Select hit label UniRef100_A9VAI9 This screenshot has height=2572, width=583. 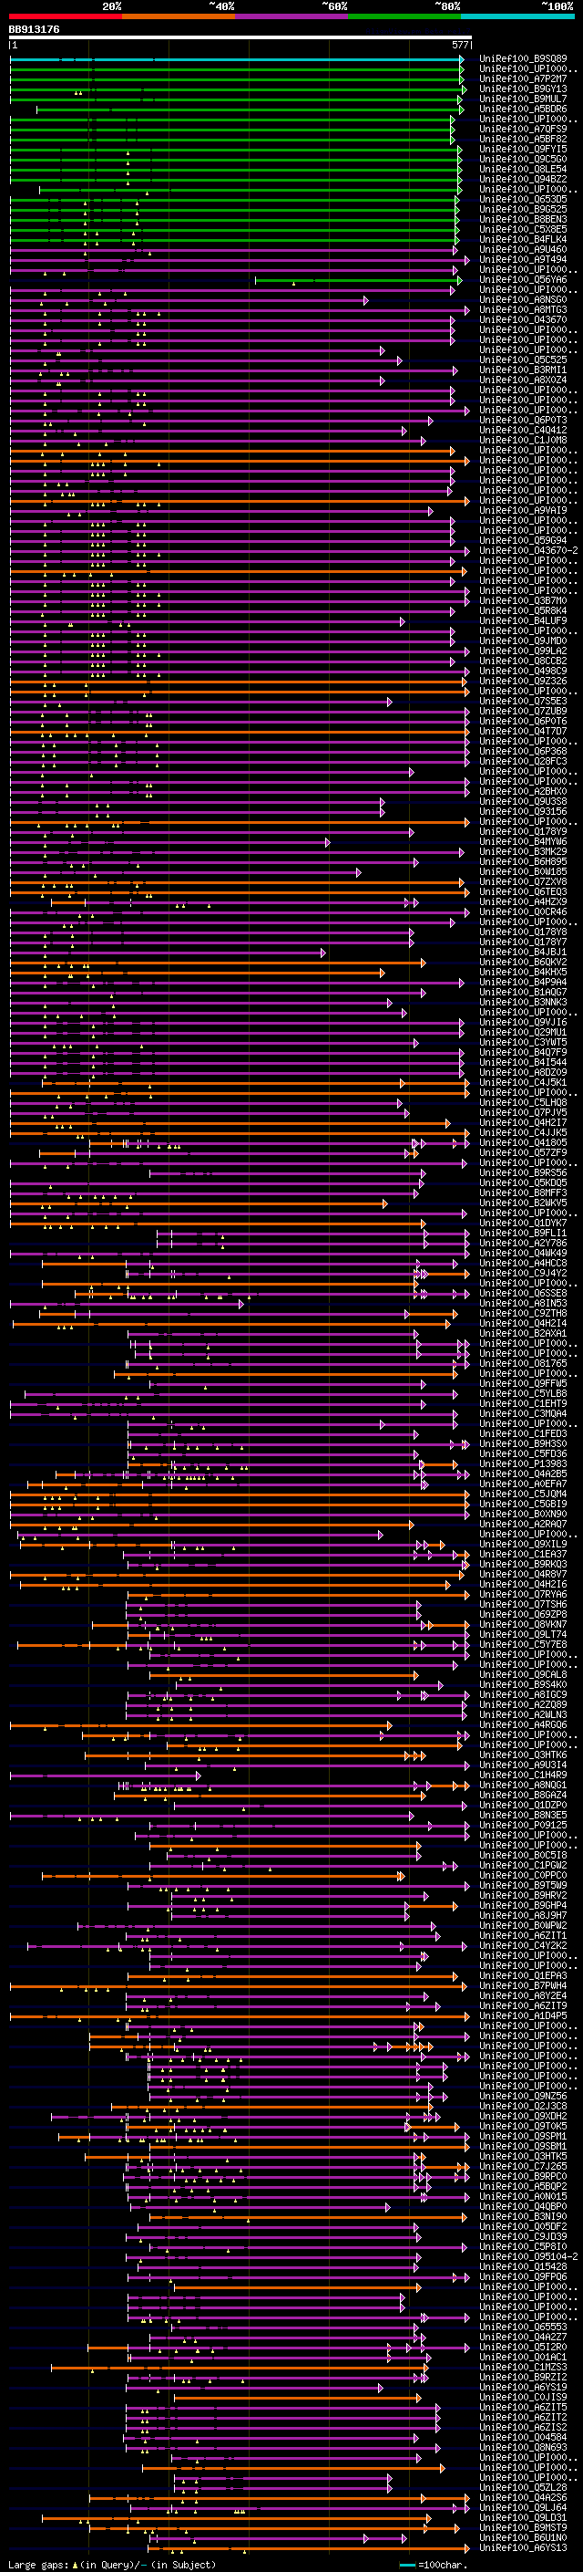(x=523, y=511)
